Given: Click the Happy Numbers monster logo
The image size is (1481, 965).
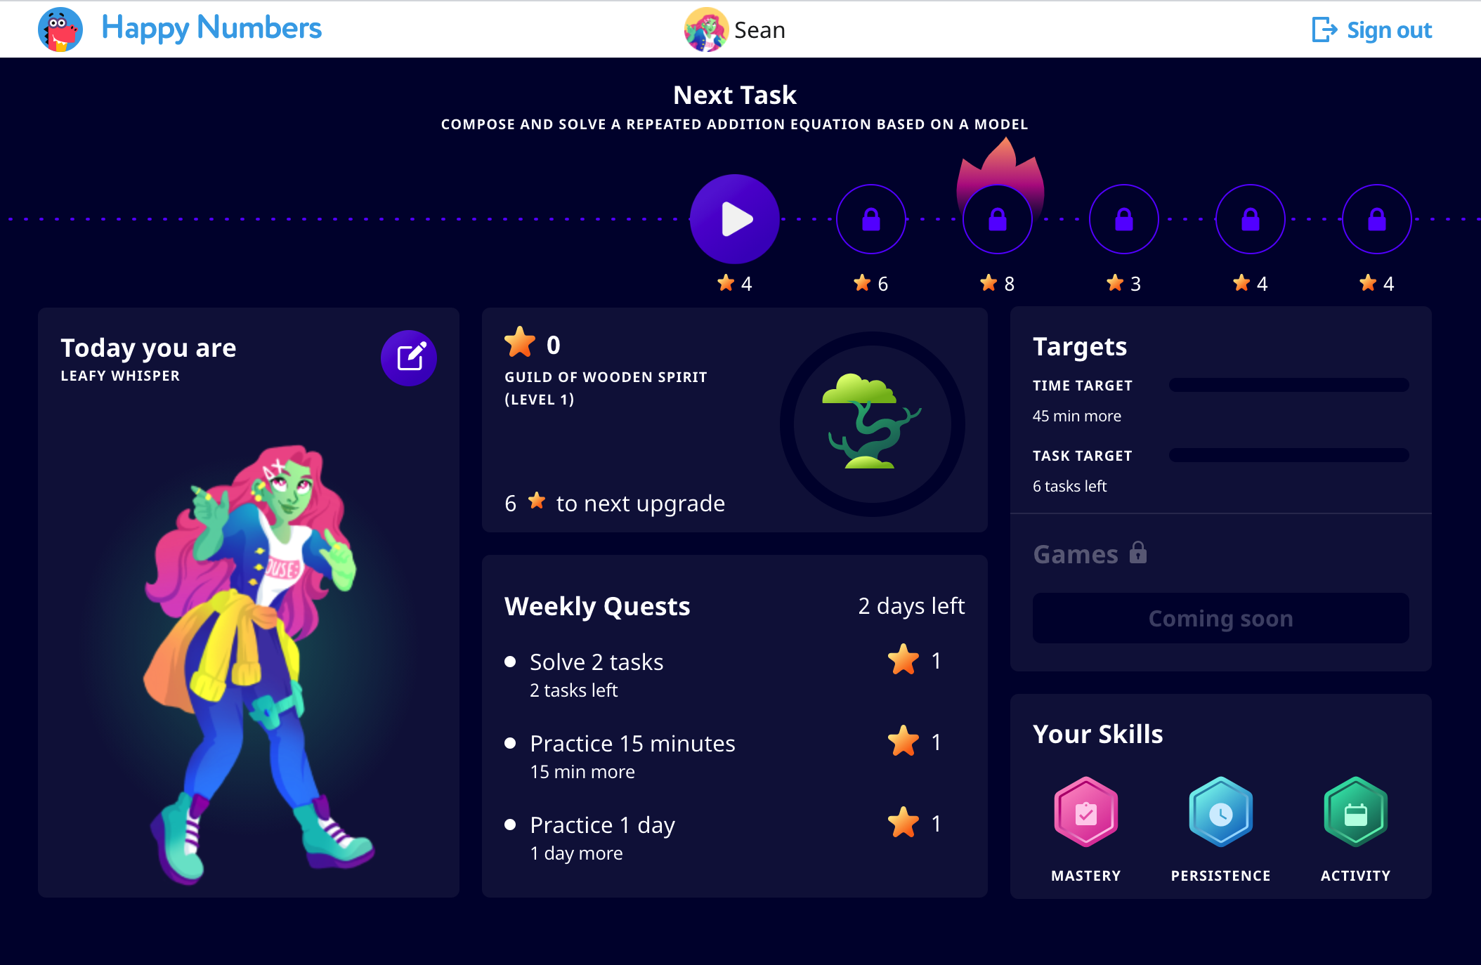Looking at the screenshot, I should click(60, 29).
